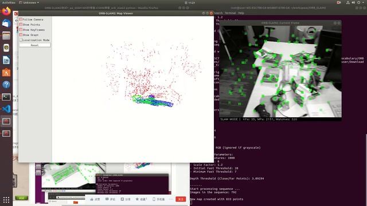Click 'New map created with 833 points' line
The image size is (367, 206).
217,199
